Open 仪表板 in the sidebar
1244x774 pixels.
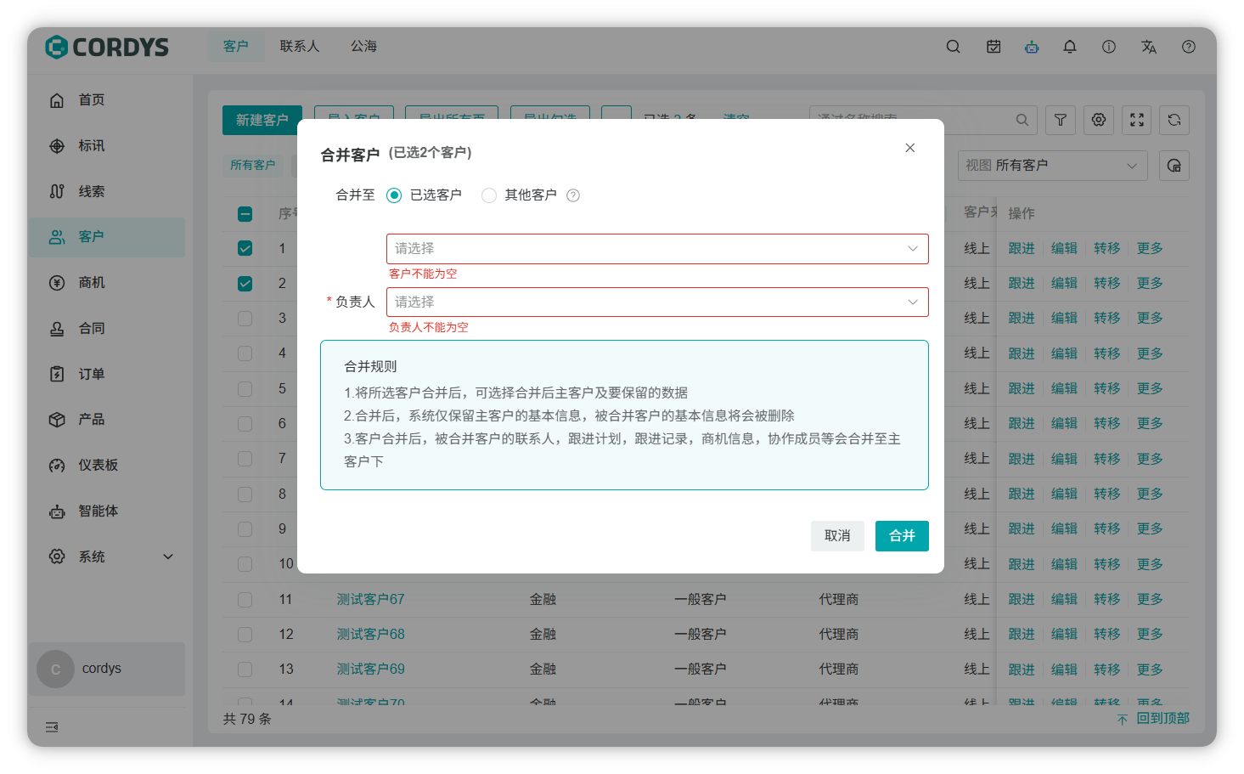[107, 466]
